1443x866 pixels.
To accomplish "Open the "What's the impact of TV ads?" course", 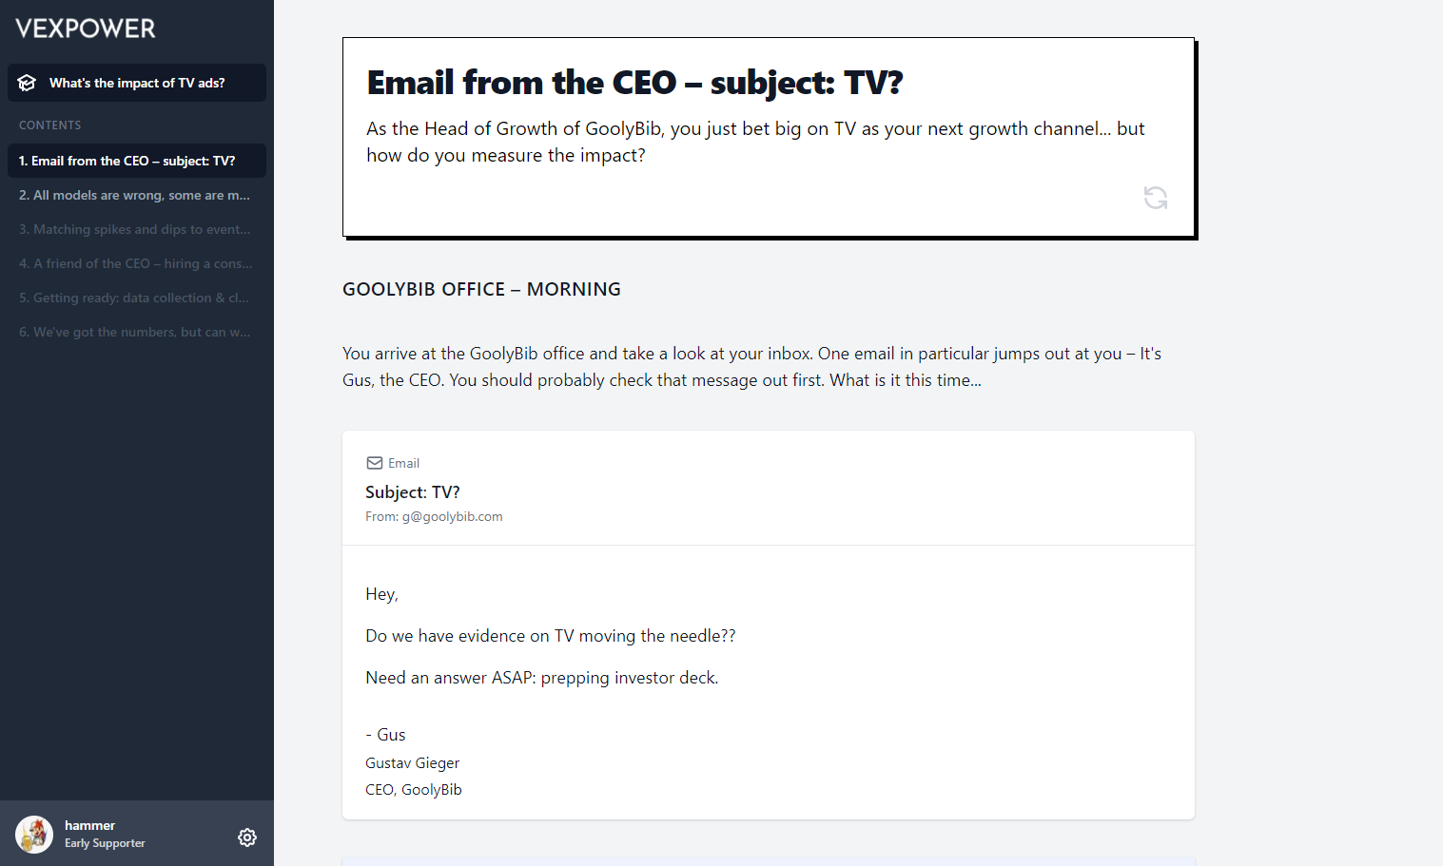I will click(x=137, y=83).
